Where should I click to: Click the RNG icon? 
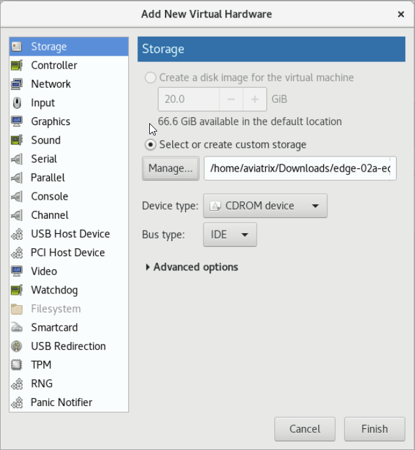point(16,384)
